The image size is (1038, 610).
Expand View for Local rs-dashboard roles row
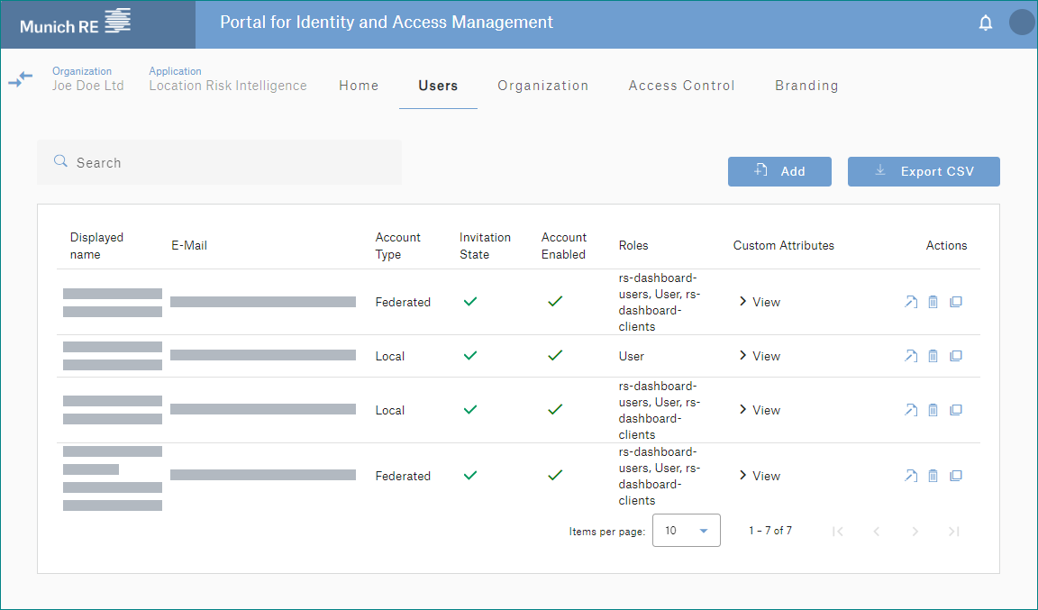[760, 410]
